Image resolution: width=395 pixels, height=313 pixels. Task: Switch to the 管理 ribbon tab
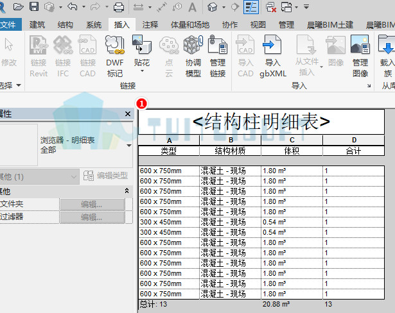coord(286,24)
